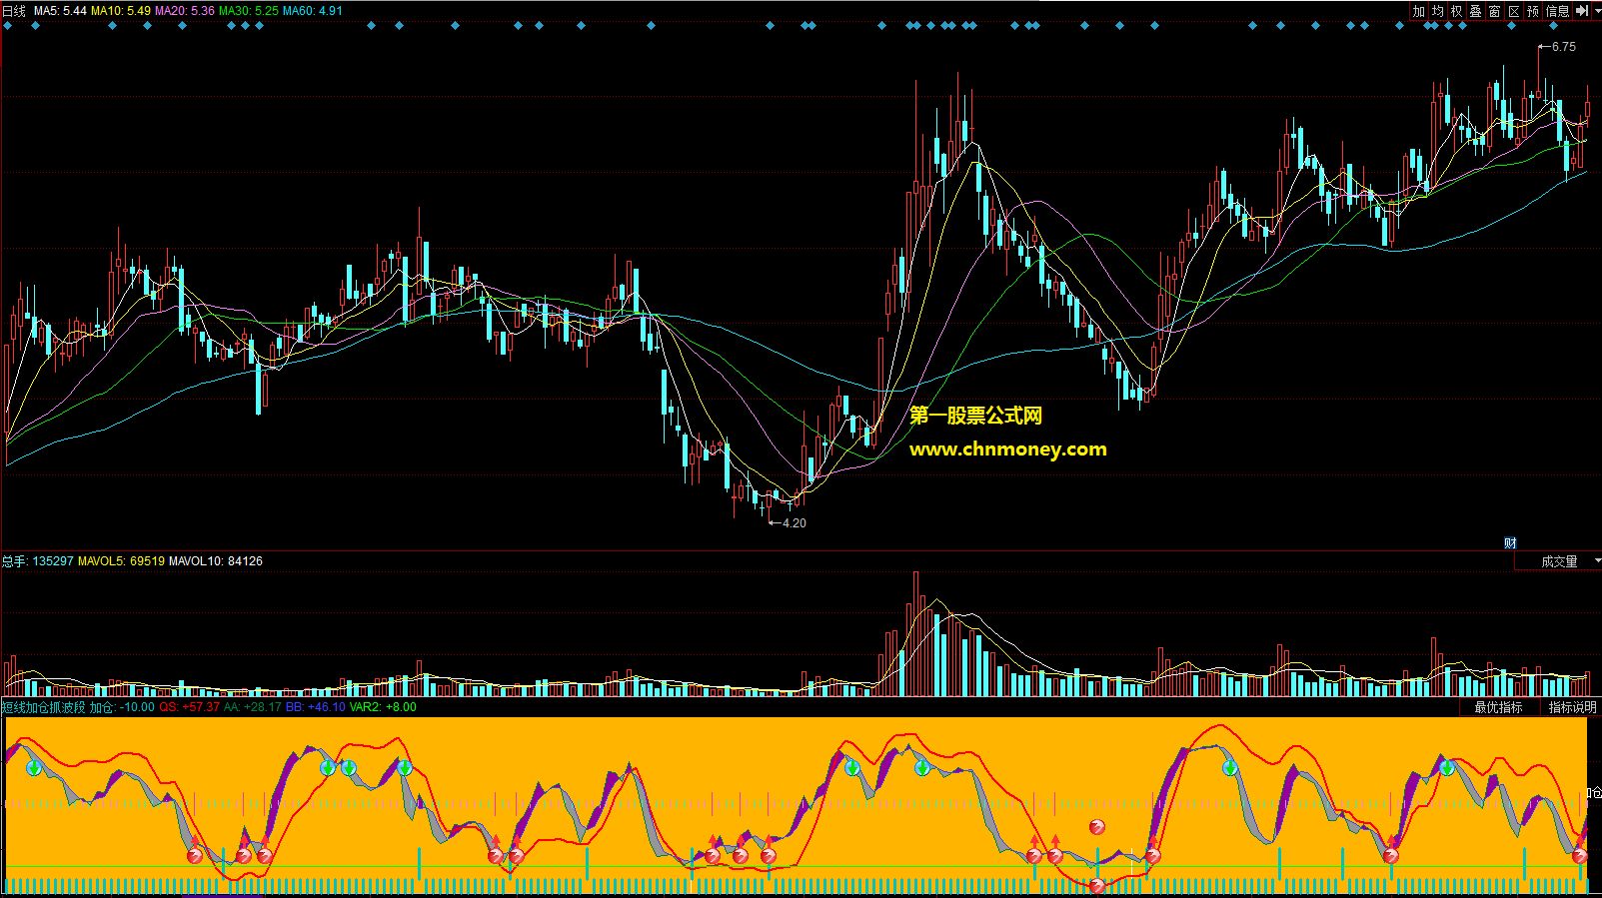The image size is (1602, 898).
Task: Select the MA10: 5.49 label
Action: (121, 11)
